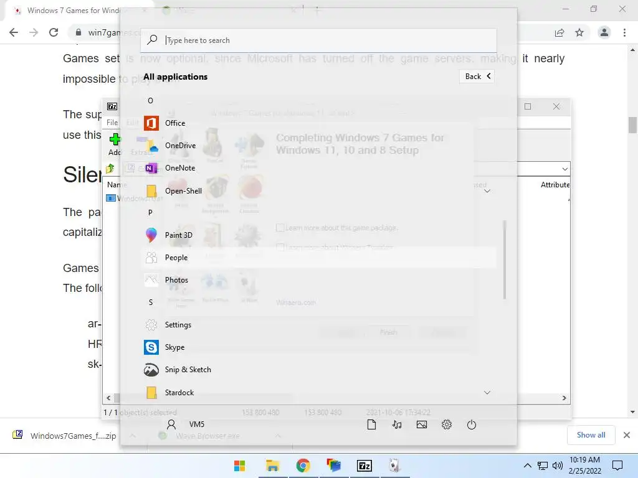Launch OneDrive from All applications
The height and width of the screenshot is (478, 638).
click(x=319, y=146)
